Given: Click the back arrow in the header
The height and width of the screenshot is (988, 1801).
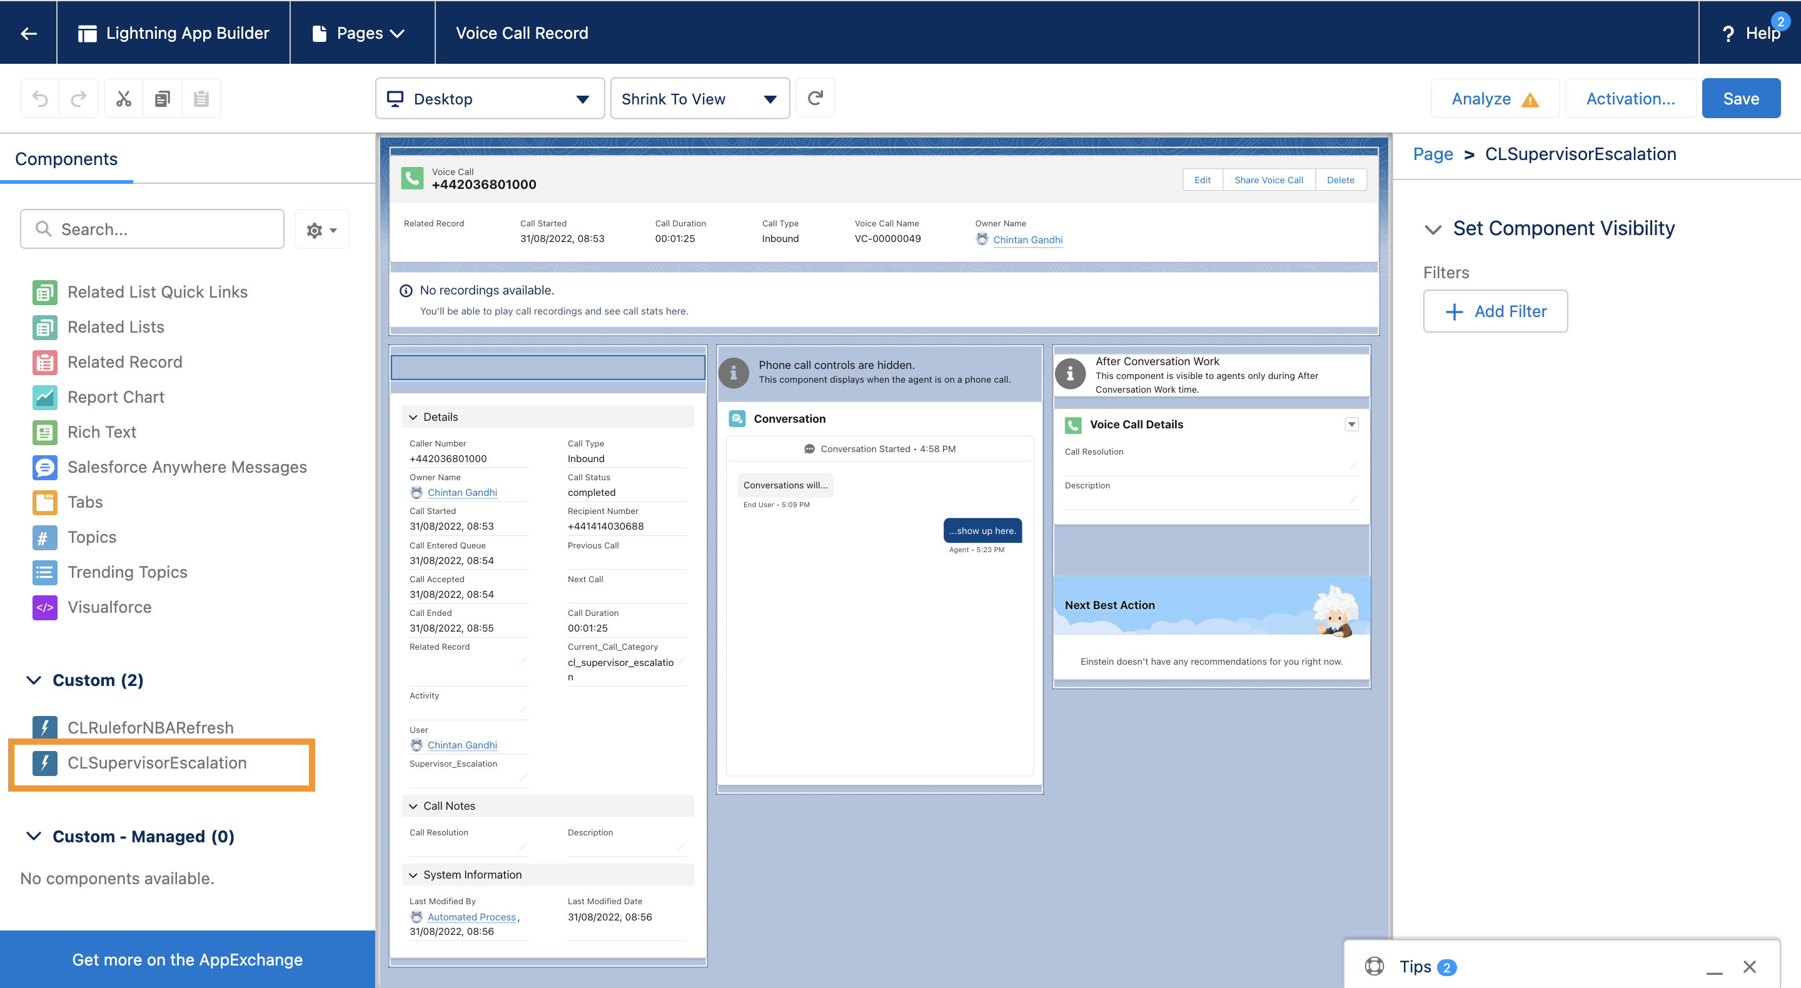Looking at the screenshot, I should [x=29, y=33].
